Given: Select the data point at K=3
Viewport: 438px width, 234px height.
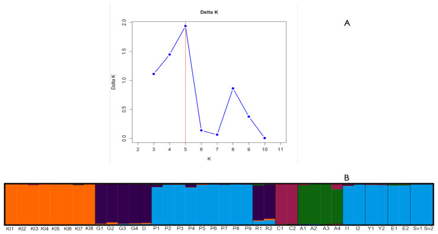Looking at the screenshot, I should [154, 74].
